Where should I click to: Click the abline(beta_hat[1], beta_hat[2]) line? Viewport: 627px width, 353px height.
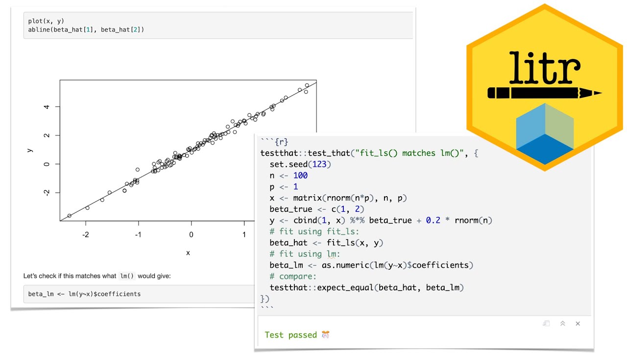point(86,29)
